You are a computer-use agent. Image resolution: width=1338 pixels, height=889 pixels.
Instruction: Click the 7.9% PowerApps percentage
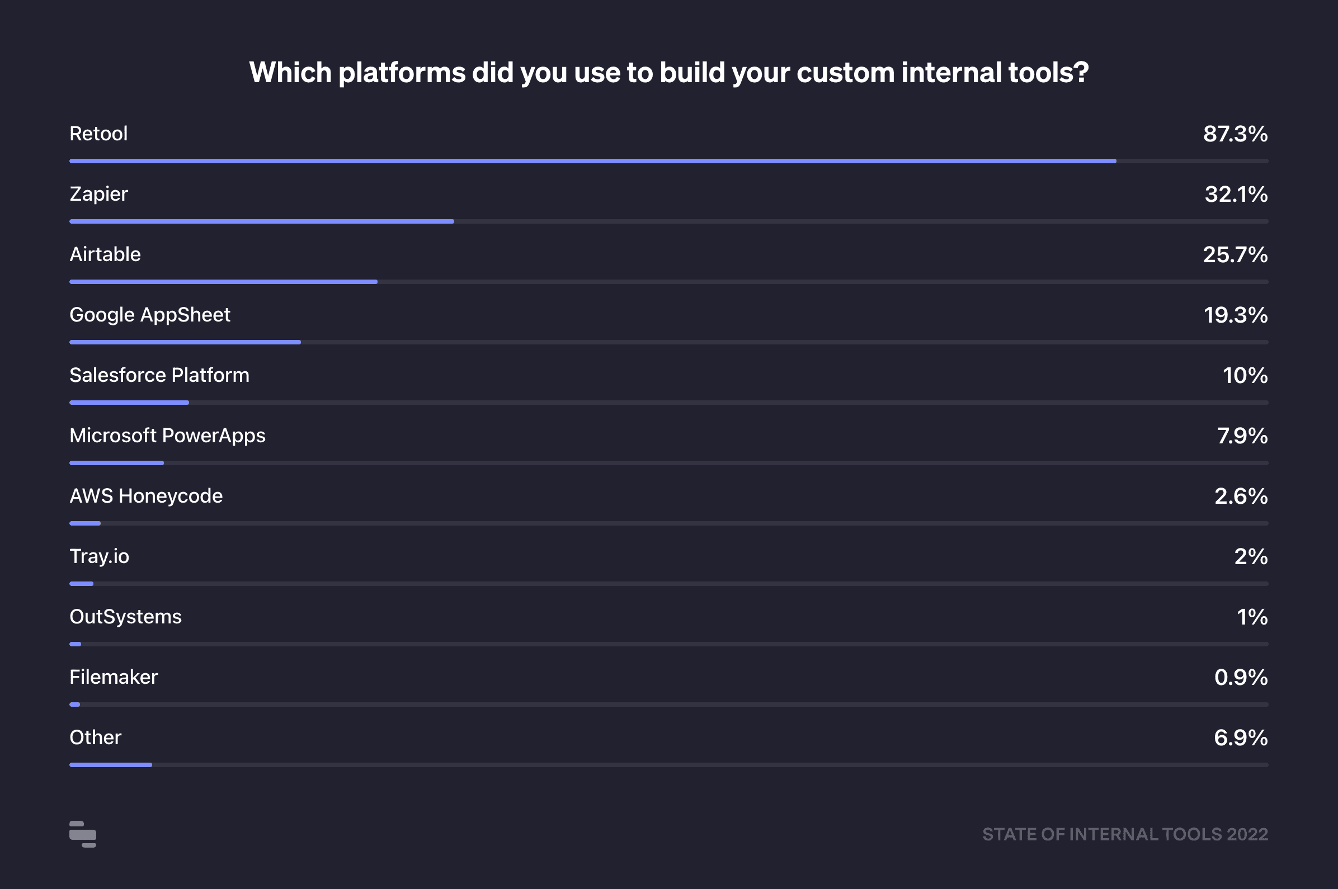1242,436
